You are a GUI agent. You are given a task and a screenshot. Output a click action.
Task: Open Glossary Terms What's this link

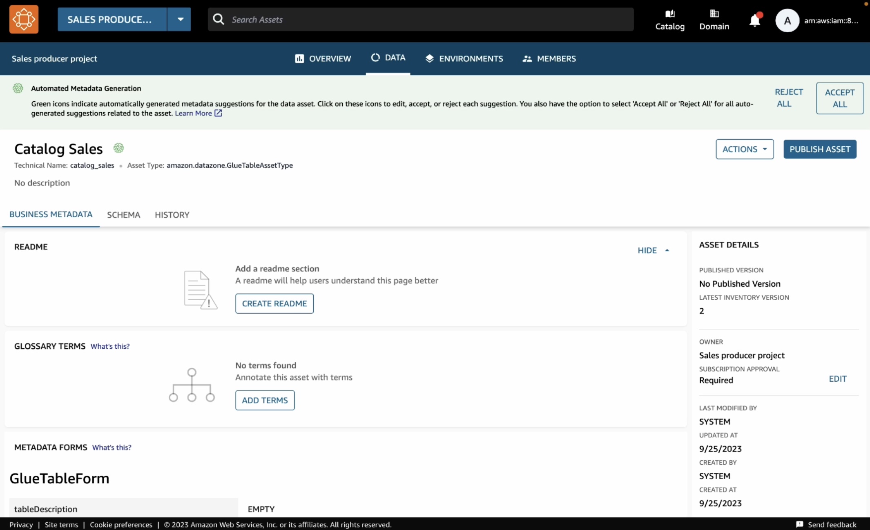point(110,346)
